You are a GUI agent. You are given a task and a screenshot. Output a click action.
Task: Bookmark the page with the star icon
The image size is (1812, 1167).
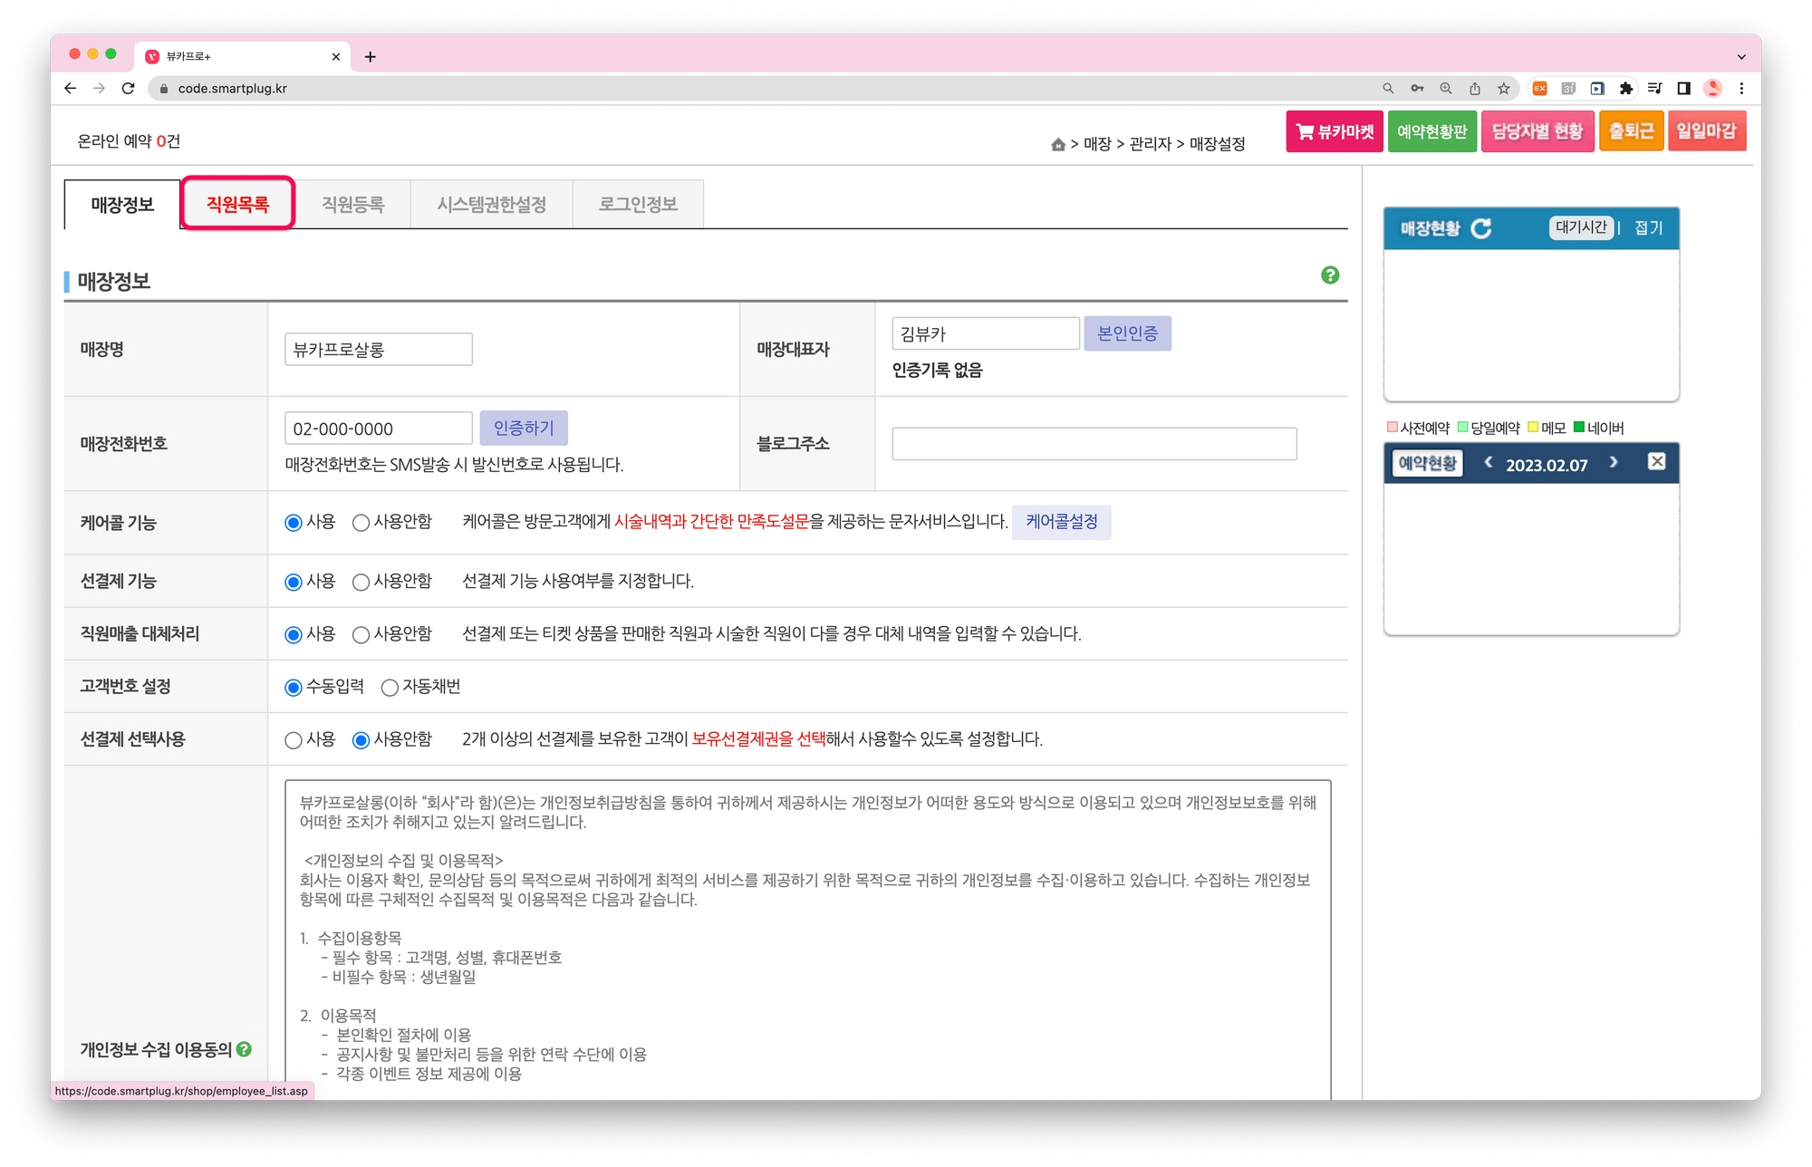click(x=1504, y=89)
